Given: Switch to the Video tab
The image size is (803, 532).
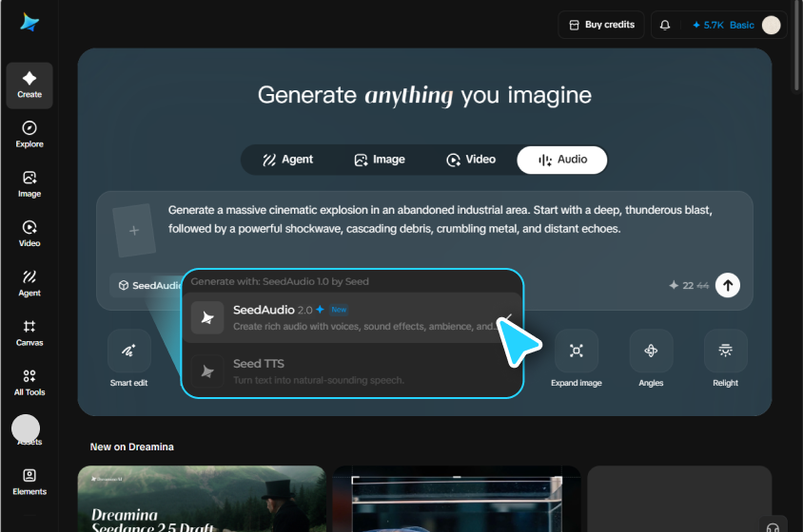Looking at the screenshot, I should pyautogui.click(x=471, y=160).
